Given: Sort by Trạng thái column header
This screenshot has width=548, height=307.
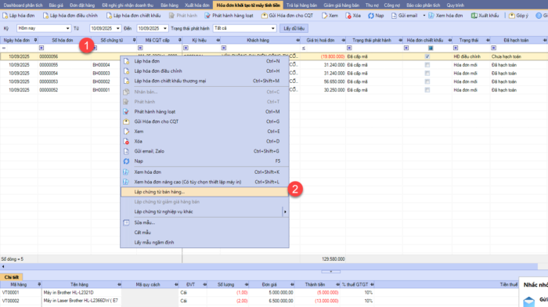Looking at the screenshot, I should (469, 40).
